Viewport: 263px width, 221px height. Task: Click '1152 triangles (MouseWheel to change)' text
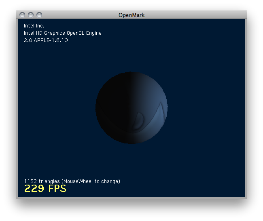tap(72, 181)
